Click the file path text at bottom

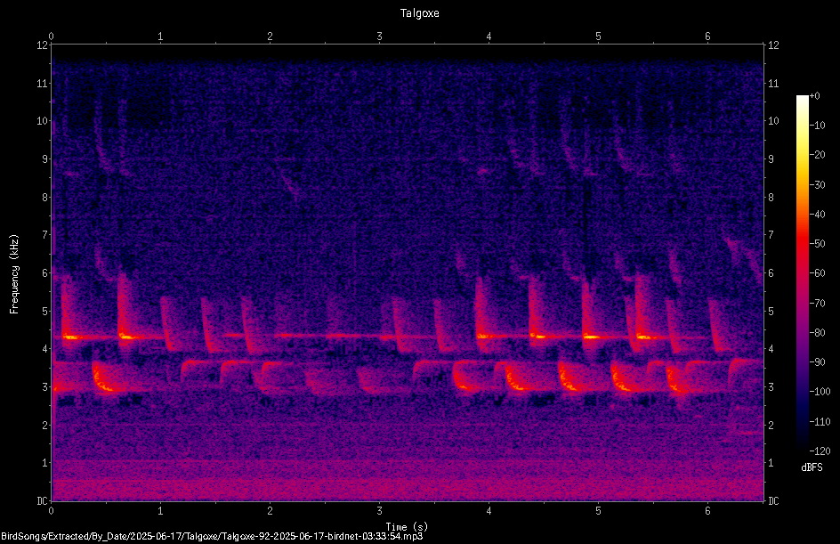[212, 536]
